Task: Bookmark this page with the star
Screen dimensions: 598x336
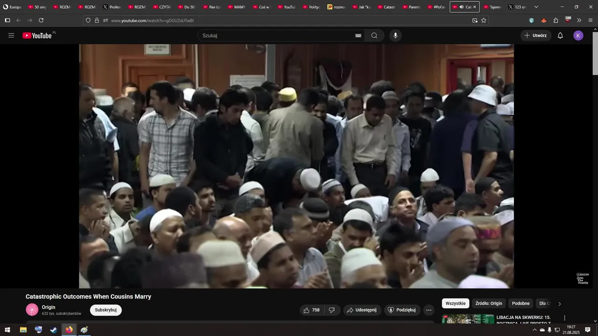Action: click(x=484, y=21)
